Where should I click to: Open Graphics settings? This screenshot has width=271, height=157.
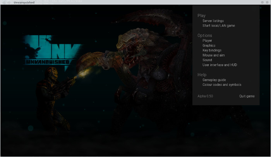click(x=209, y=46)
